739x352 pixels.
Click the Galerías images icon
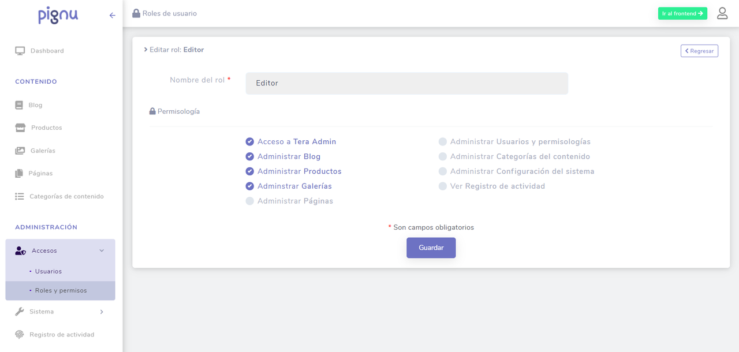pos(20,151)
